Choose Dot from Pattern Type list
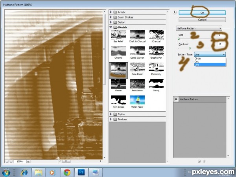Viewport: 236px width, 177px height. coord(210,62)
